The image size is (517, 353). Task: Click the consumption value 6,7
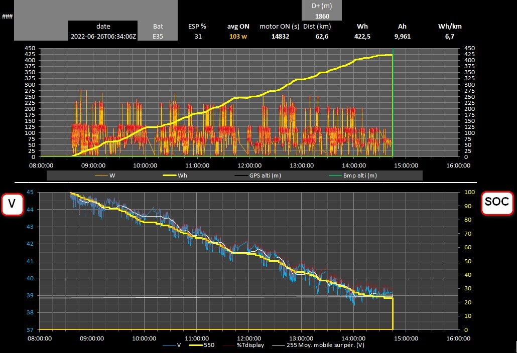click(450, 36)
